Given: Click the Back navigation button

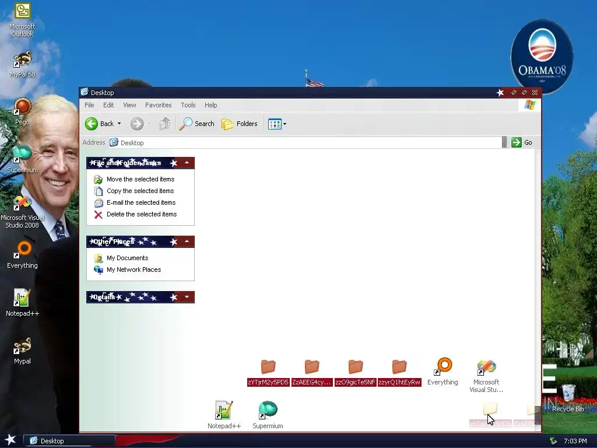Looking at the screenshot, I should tap(99, 124).
